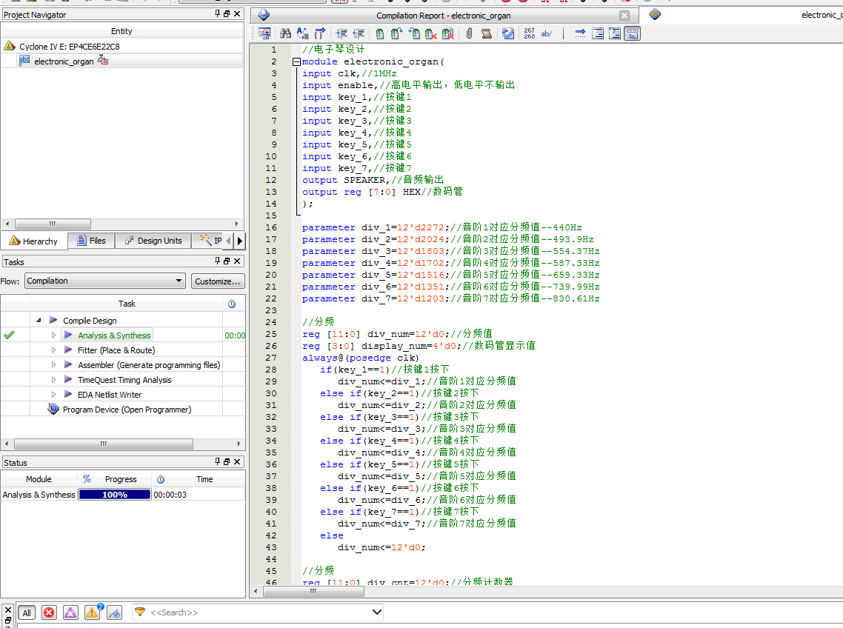Viewport: 843px width, 628px height.
Task: Collapse the module fold marker on line 2
Action: [296, 62]
